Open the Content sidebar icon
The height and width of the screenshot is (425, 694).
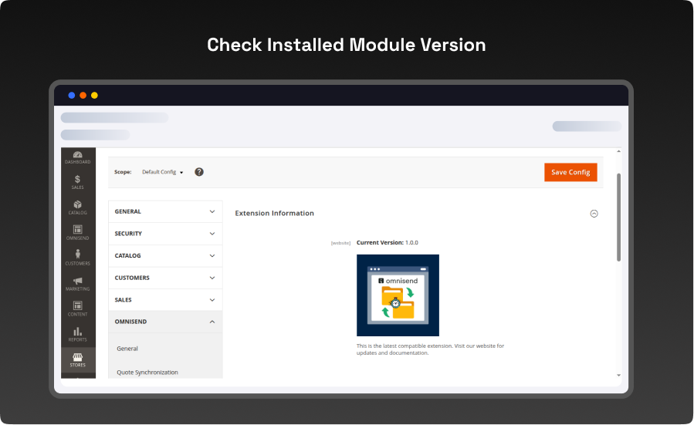[78, 309]
